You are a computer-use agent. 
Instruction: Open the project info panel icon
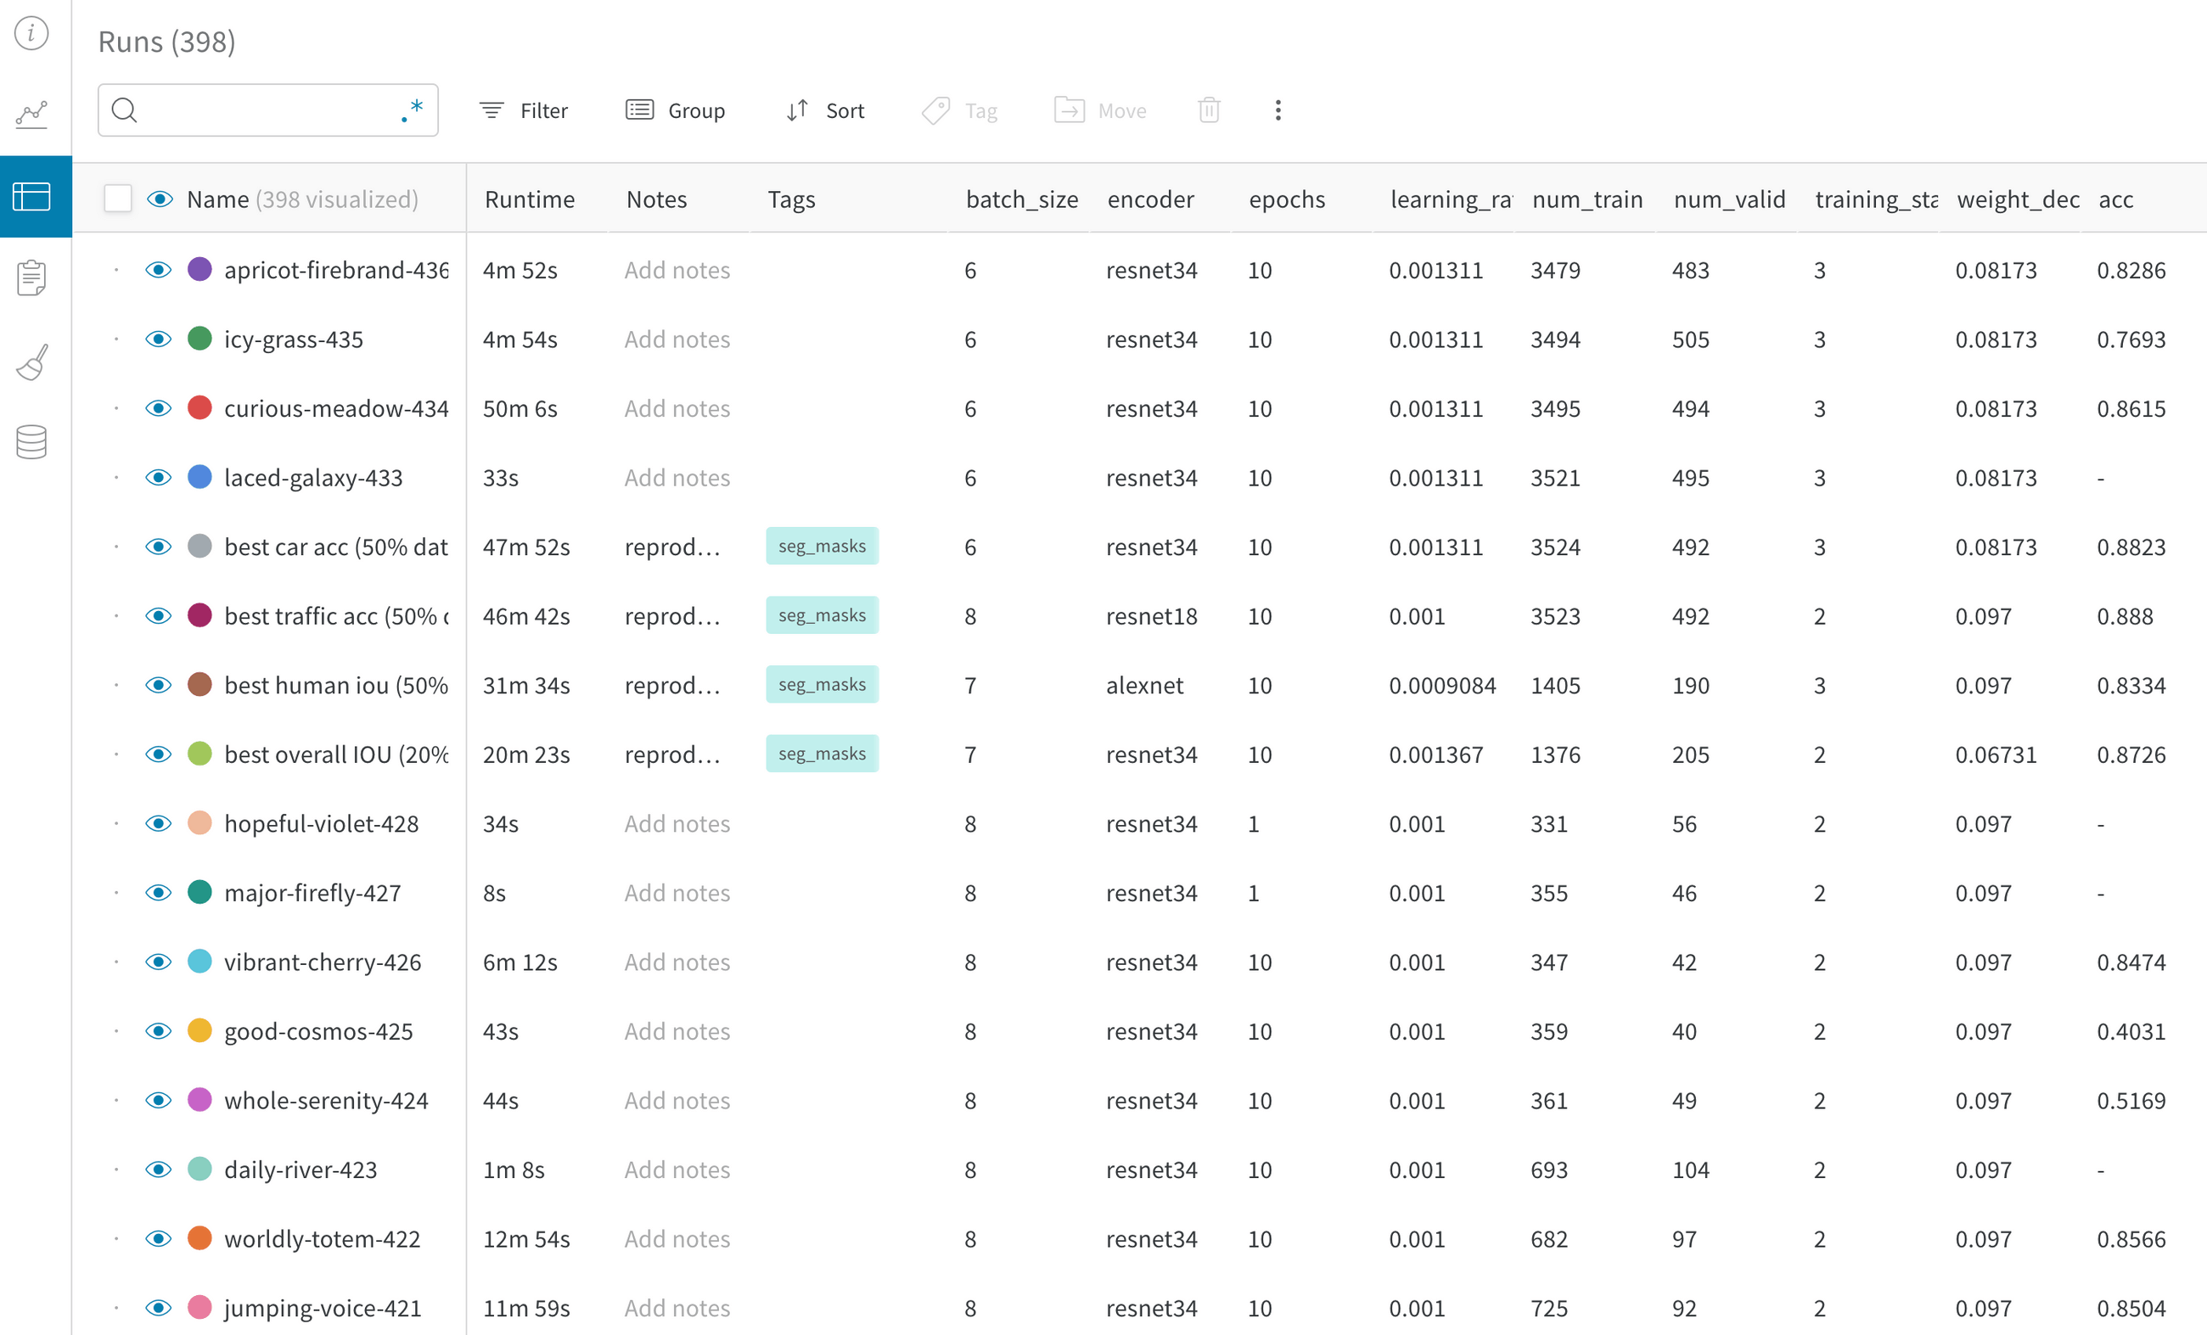[32, 35]
